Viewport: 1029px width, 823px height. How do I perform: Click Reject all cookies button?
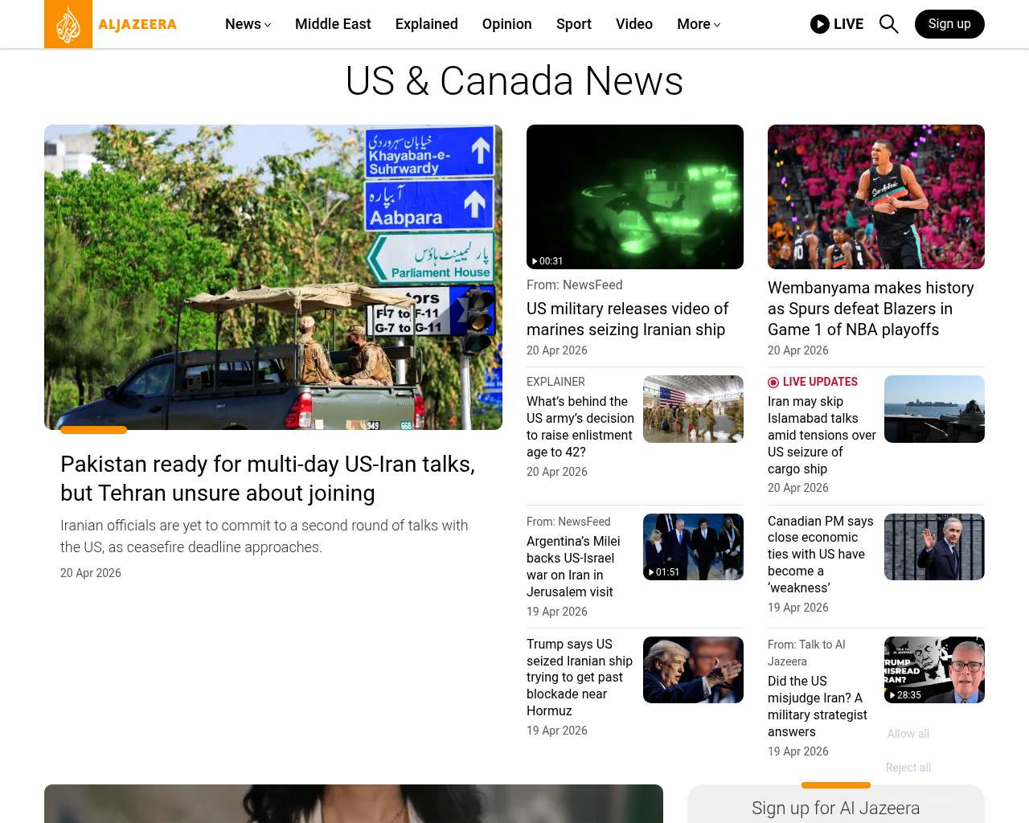[908, 768]
